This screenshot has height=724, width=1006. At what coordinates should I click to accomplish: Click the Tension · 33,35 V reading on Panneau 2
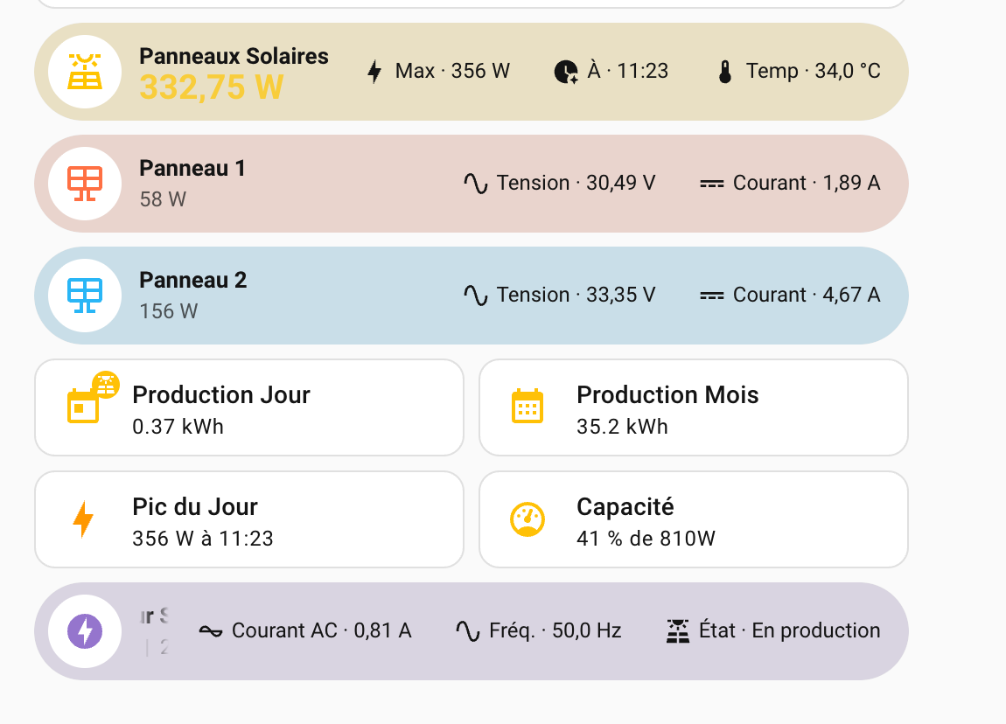577,295
